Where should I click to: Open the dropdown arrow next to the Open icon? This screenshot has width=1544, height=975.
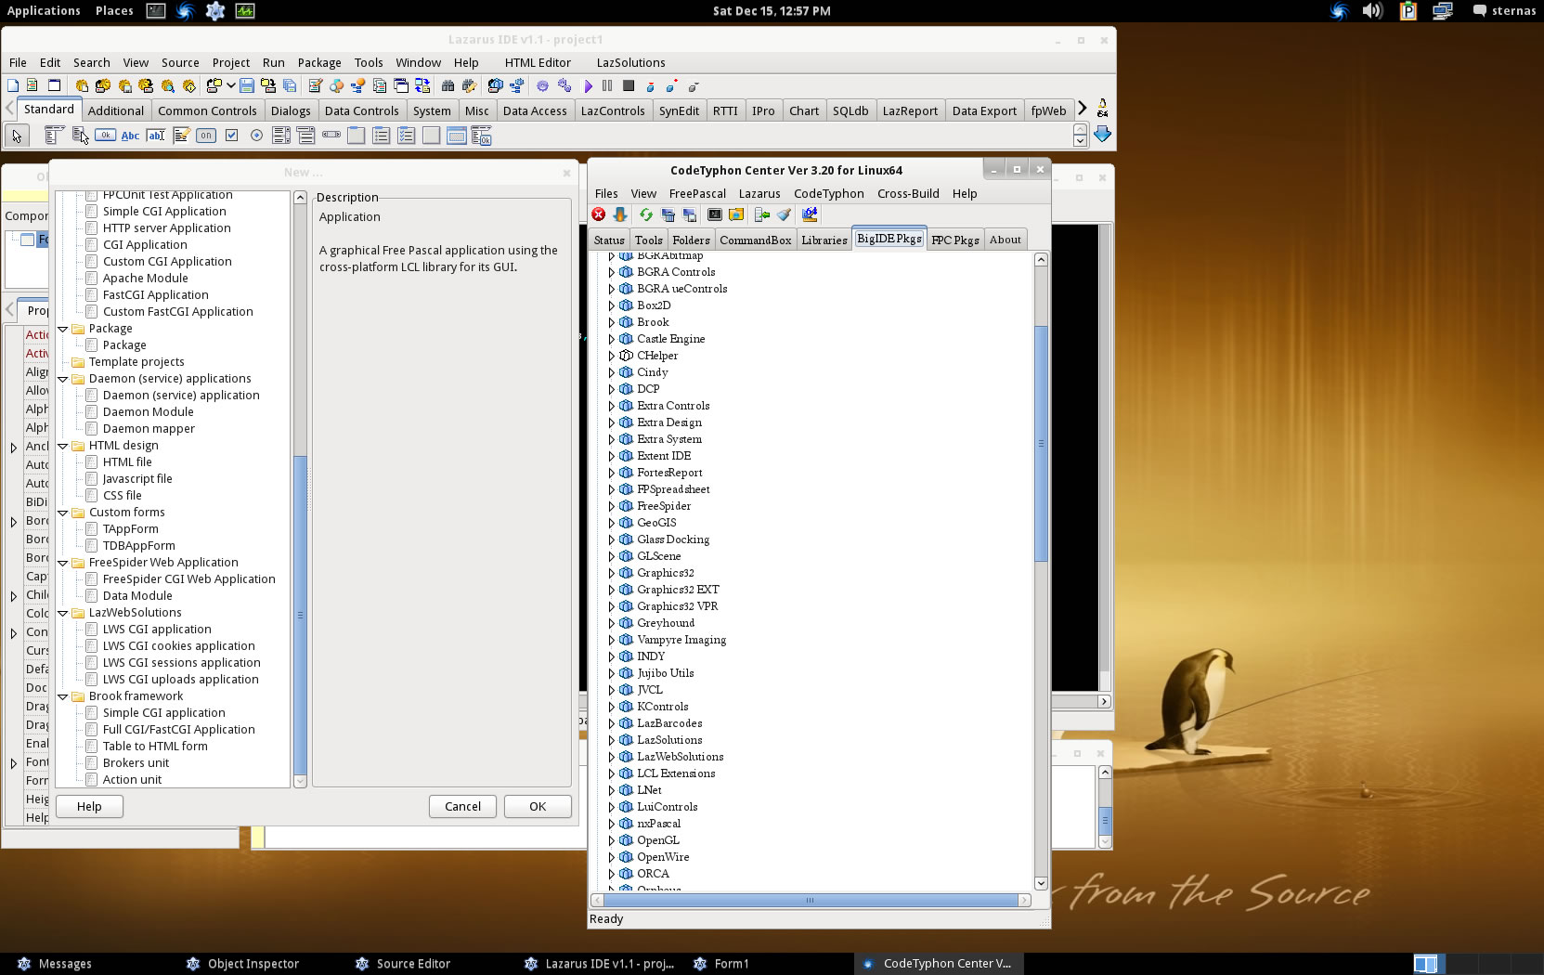(x=230, y=85)
